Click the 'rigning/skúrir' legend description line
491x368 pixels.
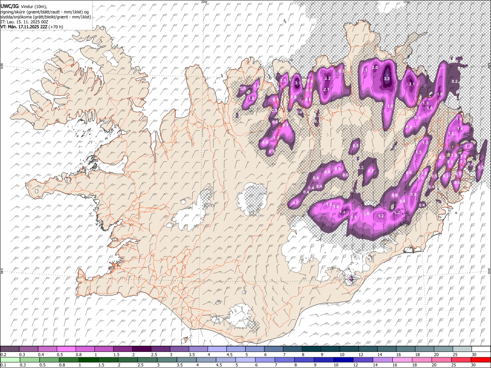coord(44,11)
